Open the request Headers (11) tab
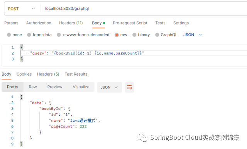The image size is (247, 149). coord(71,23)
